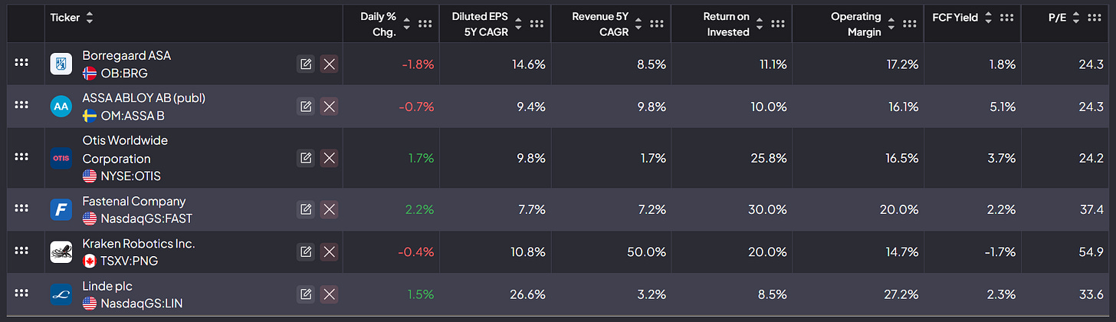
Task: Click the NasdaqGS:FAST ticker symbol
Action: [146, 219]
